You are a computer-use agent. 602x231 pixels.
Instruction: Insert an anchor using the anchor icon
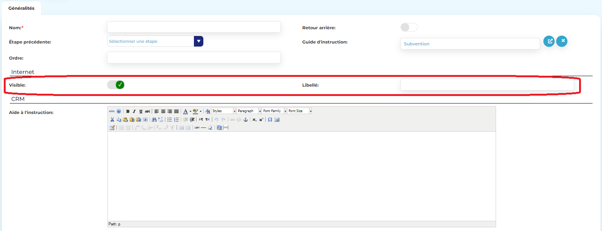coord(245,120)
